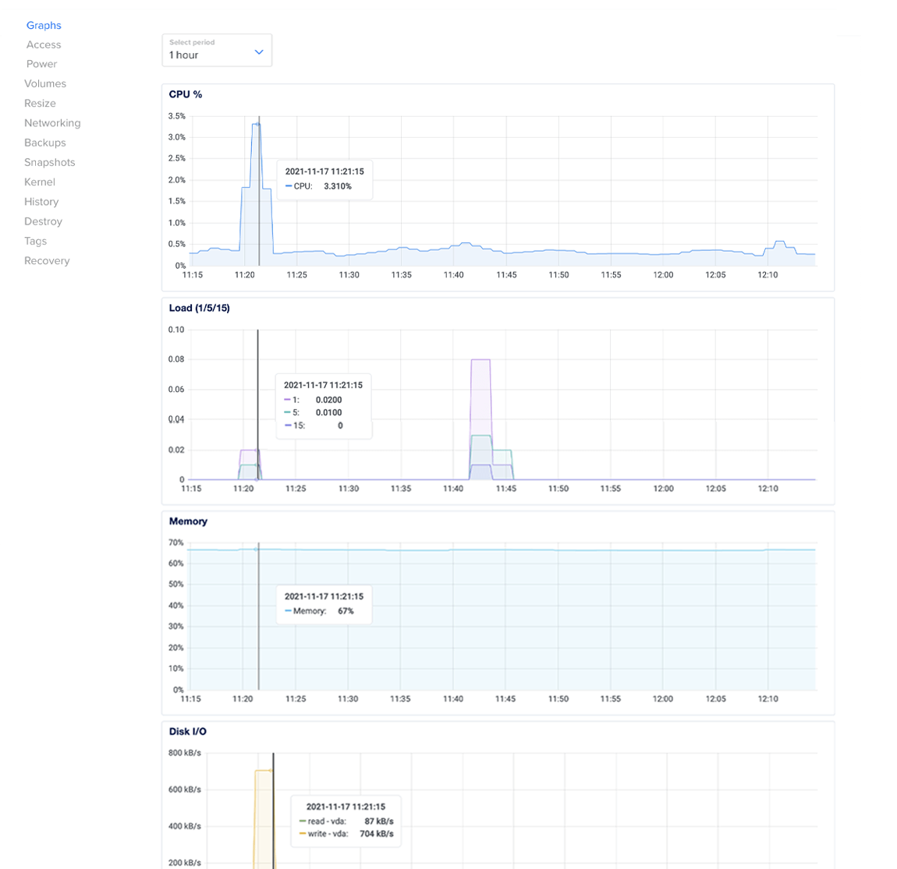
Task: Open the Select period dropdown
Action: (217, 50)
